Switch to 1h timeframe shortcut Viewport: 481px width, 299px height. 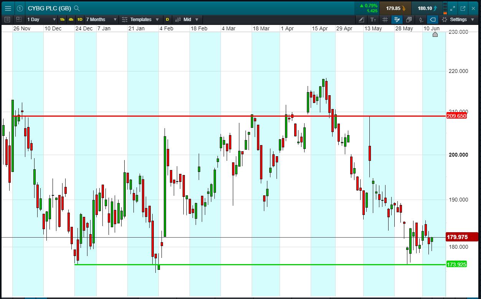pos(62,19)
